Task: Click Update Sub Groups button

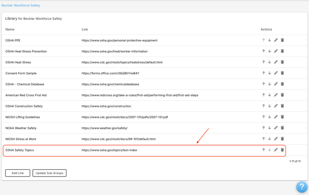Action: pyautogui.click(x=49, y=173)
